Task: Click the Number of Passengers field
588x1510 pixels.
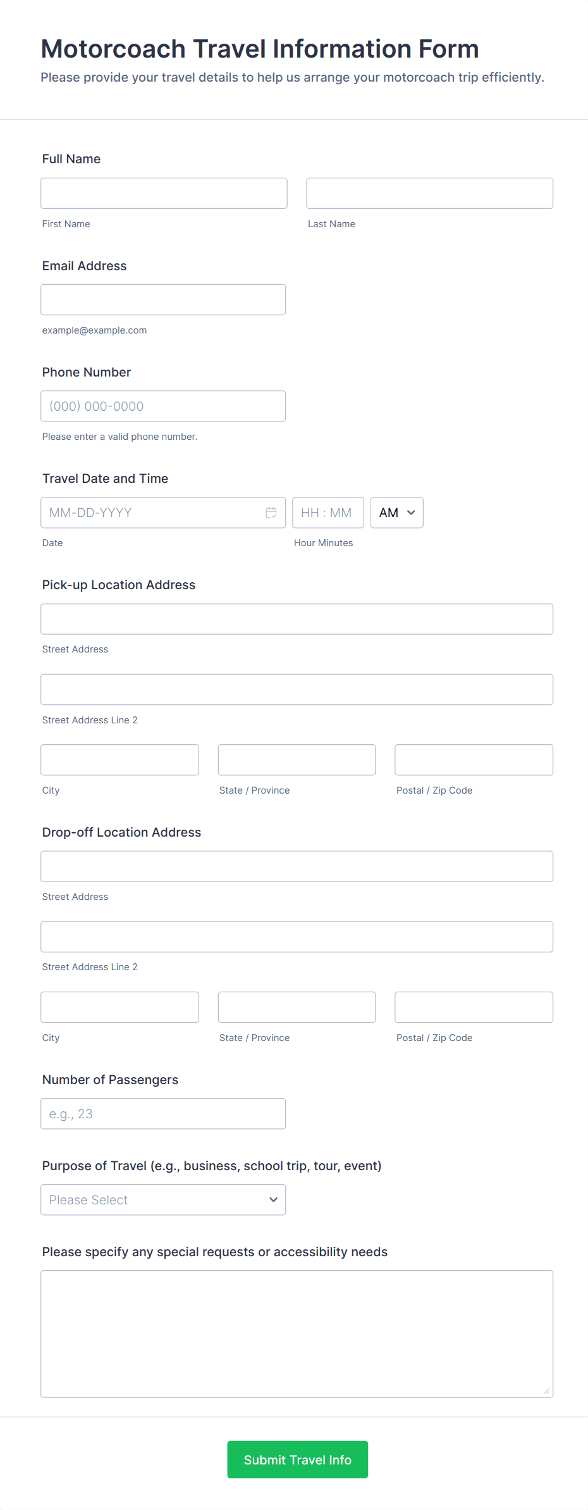Action: 163,1114
